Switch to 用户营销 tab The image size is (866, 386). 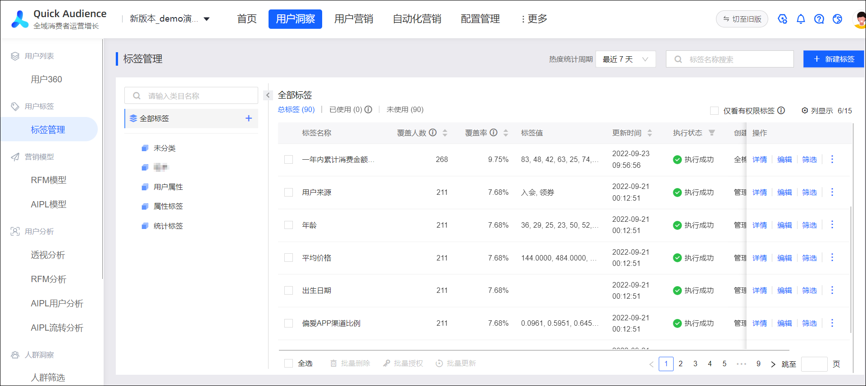click(x=354, y=19)
